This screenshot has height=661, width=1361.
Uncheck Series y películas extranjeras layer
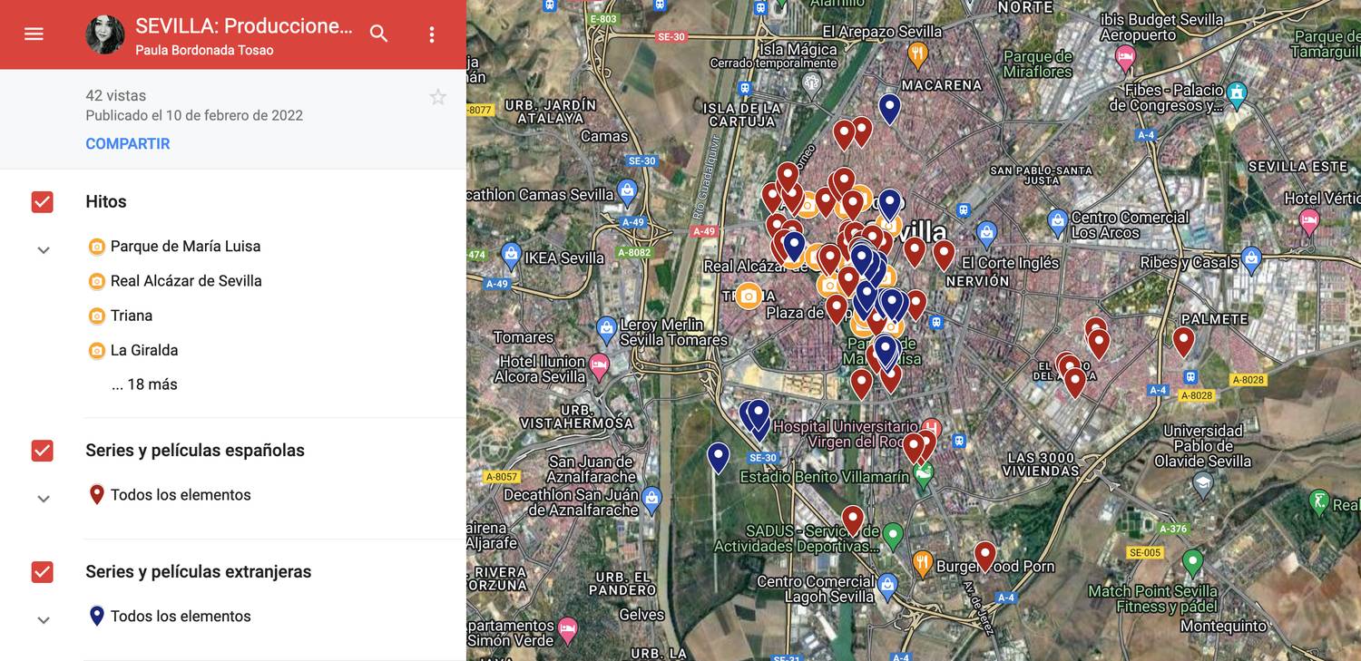pyautogui.click(x=43, y=571)
